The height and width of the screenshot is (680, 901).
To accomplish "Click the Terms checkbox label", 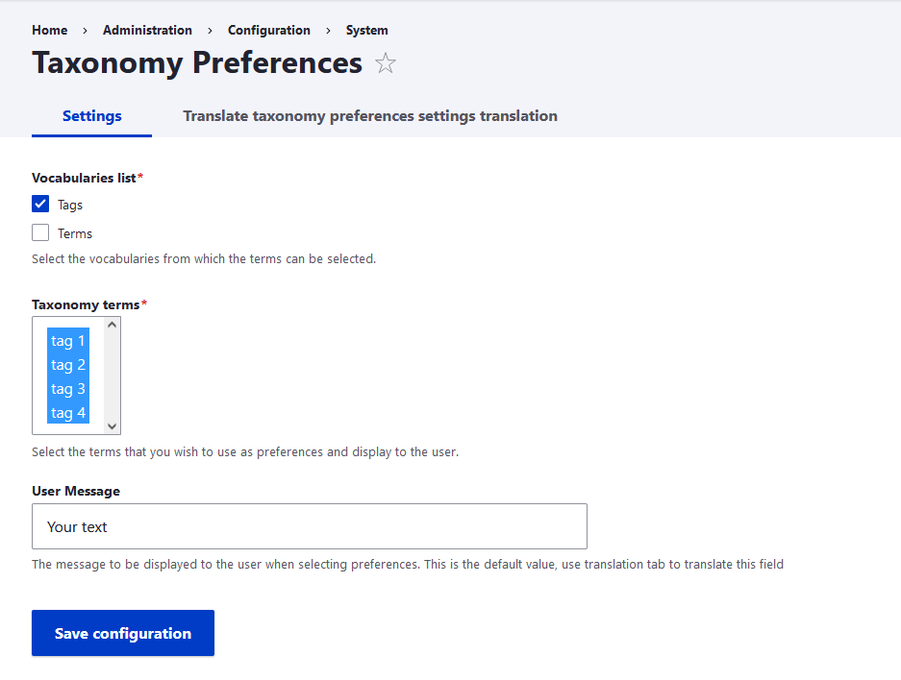I will [x=75, y=233].
